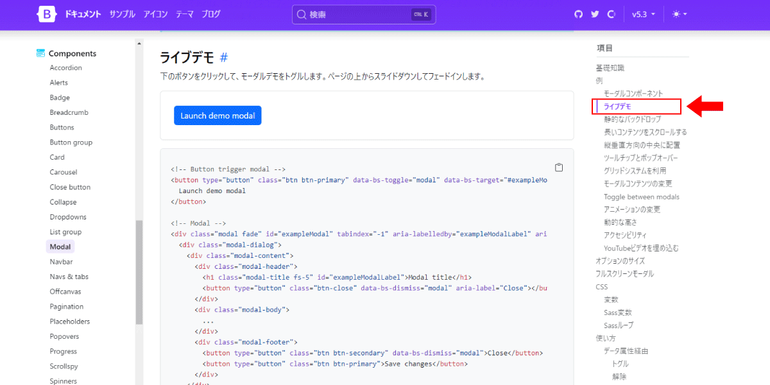Open the ドキュメント nav item

[x=83, y=14]
